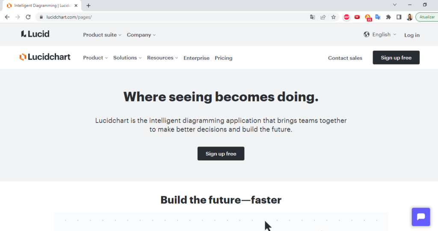The height and width of the screenshot is (231, 438).
Task: Open the Enterprise page
Action: pyautogui.click(x=196, y=58)
